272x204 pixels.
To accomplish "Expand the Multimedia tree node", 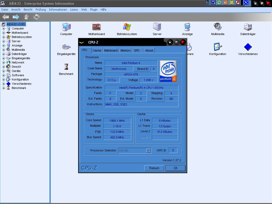I will pyautogui.click(x=3, y=50).
